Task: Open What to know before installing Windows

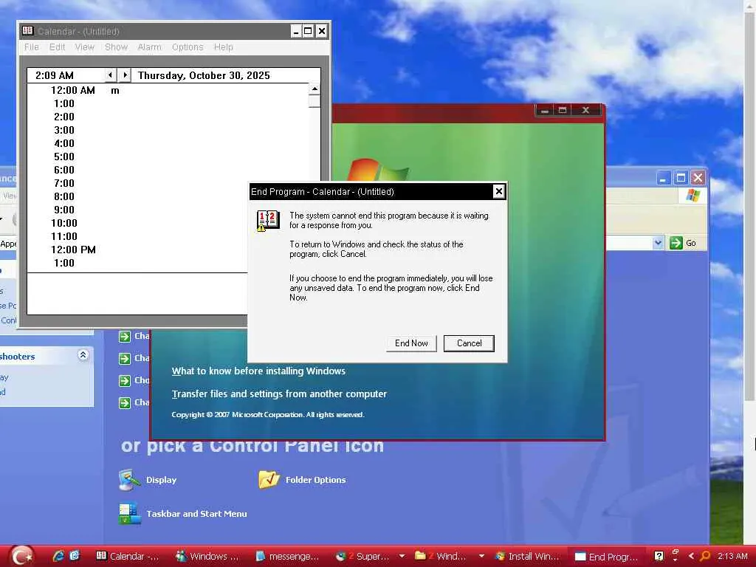Action: click(258, 371)
